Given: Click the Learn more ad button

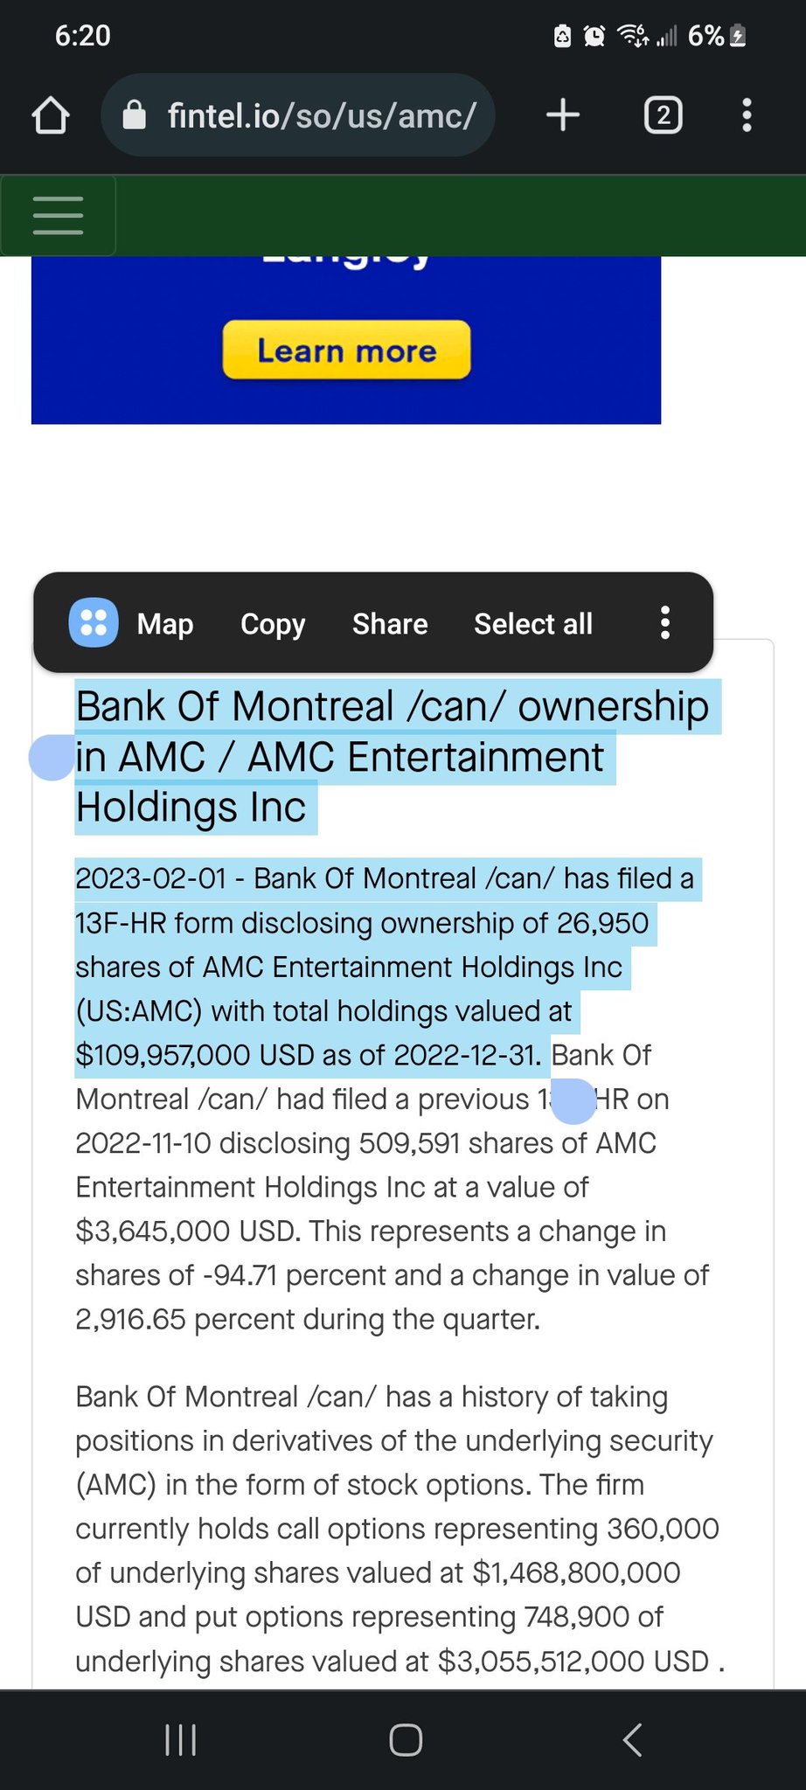Looking at the screenshot, I should point(346,350).
